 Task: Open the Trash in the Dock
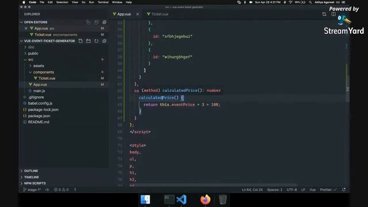point(223,200)
